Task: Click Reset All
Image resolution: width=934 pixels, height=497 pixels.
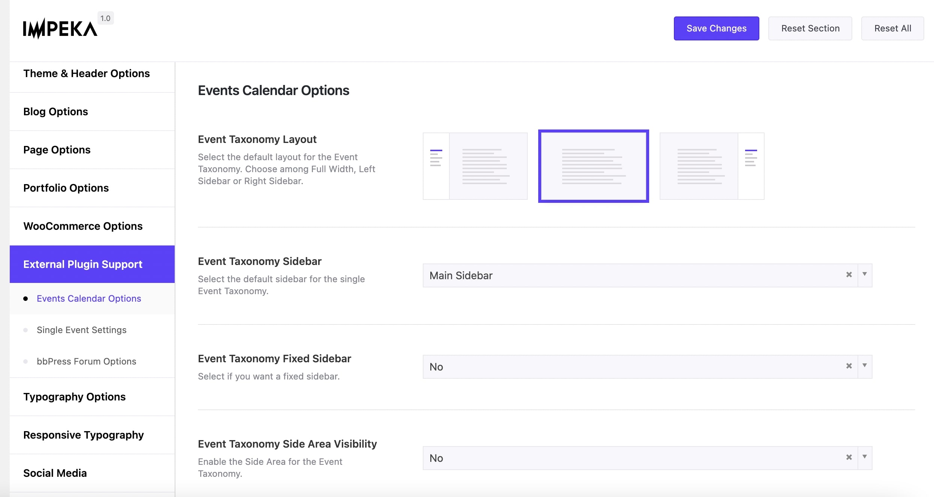Action: [x=892, y=28]
